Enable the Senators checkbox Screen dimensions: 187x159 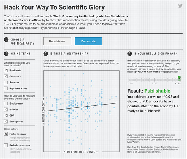pos(6,83)
